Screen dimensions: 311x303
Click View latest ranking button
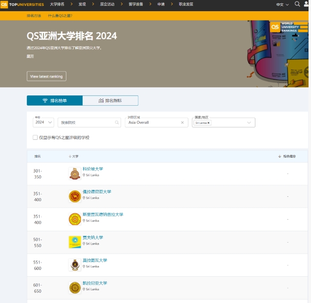click(x=46, y=76)
